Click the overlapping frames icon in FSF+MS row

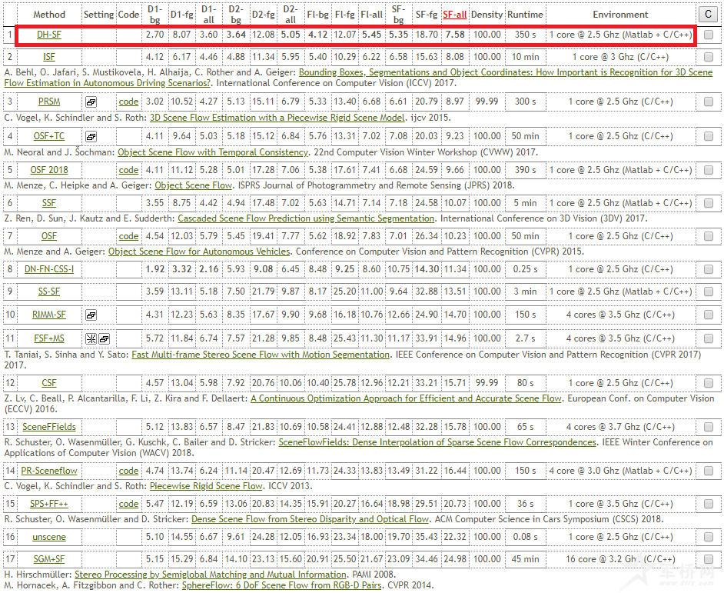click(x=104, y=339)
